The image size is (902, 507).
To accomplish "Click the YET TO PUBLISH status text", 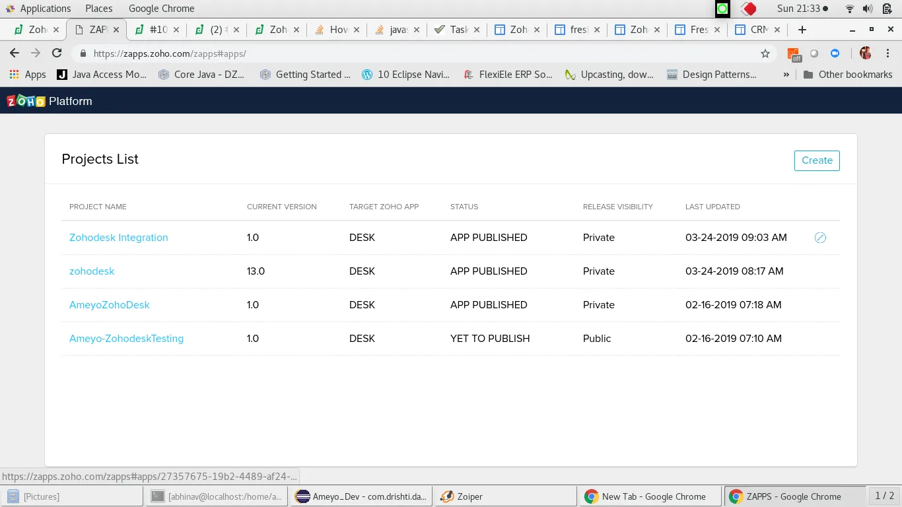I will pyautogui.click(x=490, y=339).
